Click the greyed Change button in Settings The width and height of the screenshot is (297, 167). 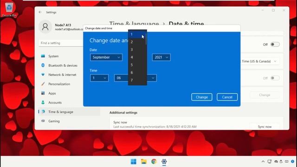265,95
